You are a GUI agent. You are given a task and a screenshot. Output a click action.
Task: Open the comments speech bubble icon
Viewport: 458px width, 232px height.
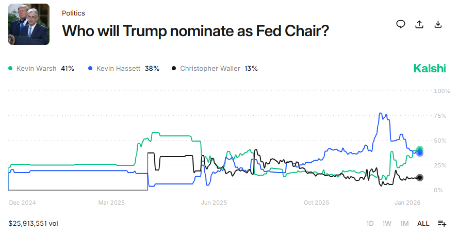(401, 24)
